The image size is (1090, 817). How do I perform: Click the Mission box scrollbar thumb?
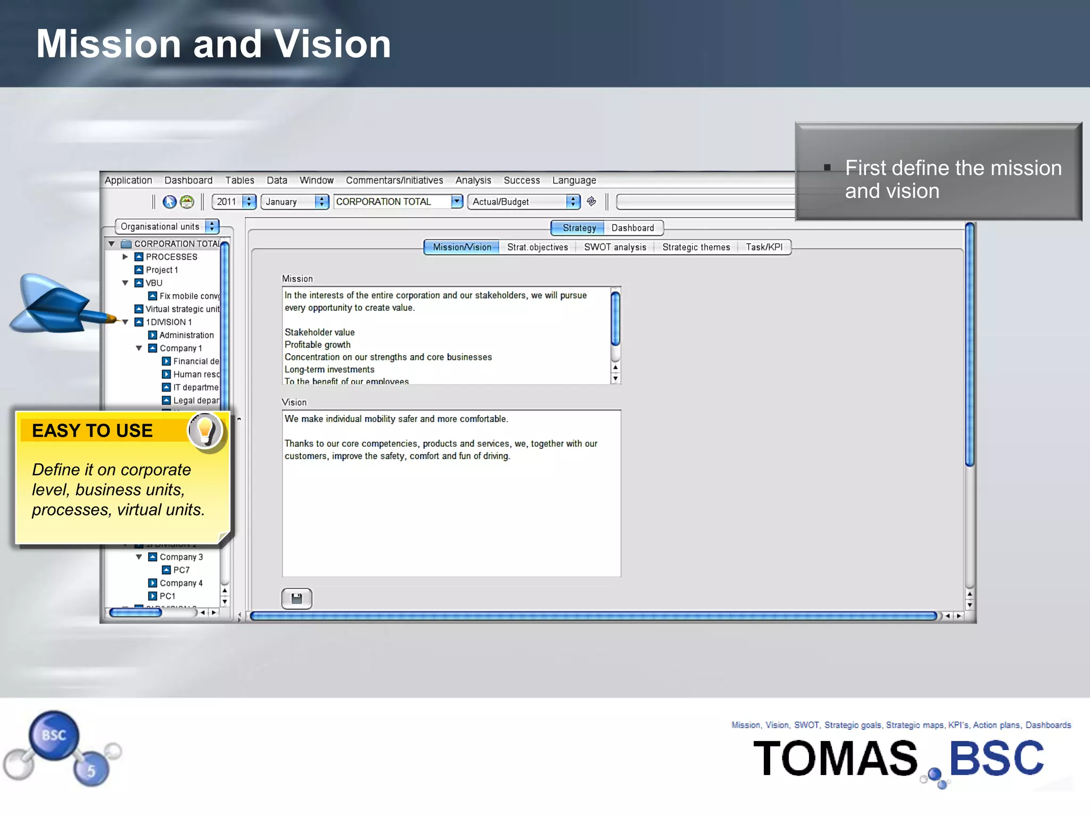coord(615,319)
